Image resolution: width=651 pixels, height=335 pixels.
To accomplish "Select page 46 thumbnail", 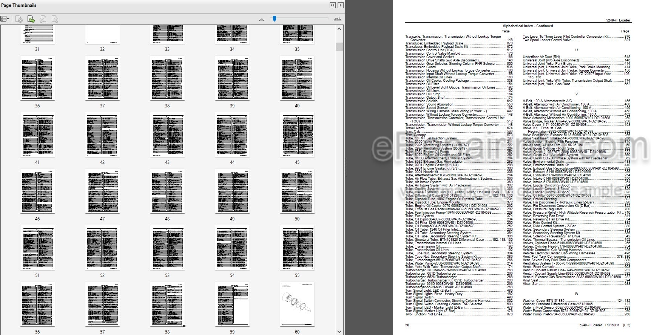I will pos(37,191).
